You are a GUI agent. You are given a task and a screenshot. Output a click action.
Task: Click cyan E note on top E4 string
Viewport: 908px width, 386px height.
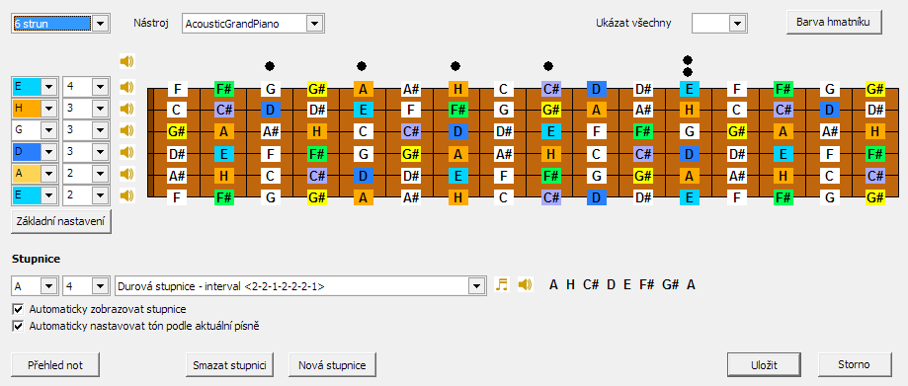[x=689, y=89]
